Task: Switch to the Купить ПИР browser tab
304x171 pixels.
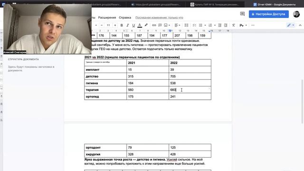Action: (215, 4)
